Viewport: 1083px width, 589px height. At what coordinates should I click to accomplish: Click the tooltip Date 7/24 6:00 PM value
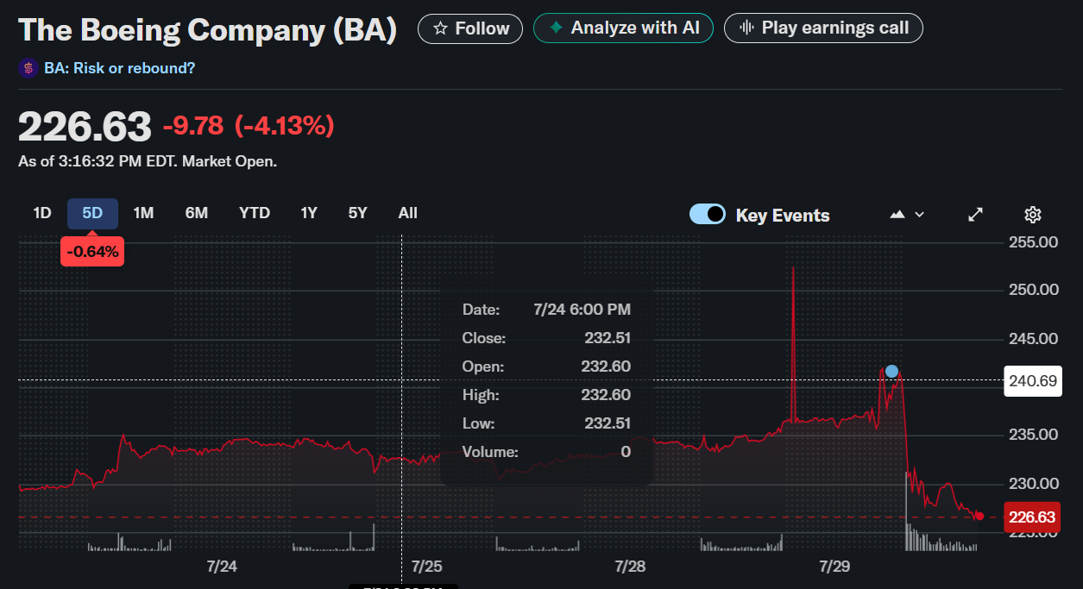point(582,310)
